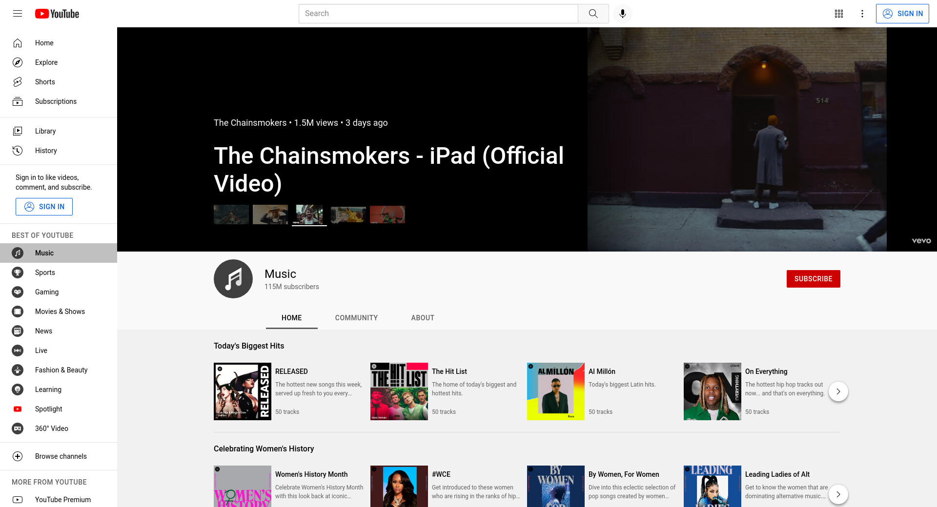Open the Al Millón playlist cover
Image resolution: width=937 pixels, height=507 pixels.
[x=556, y=391]
